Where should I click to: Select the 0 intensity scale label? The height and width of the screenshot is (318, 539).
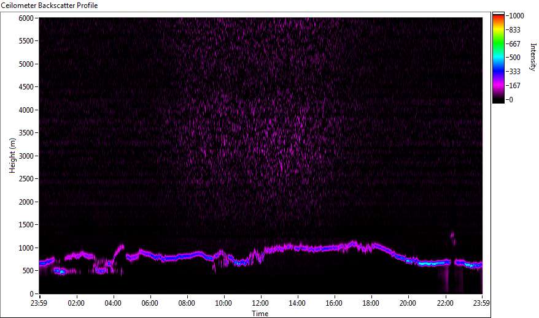511,100
